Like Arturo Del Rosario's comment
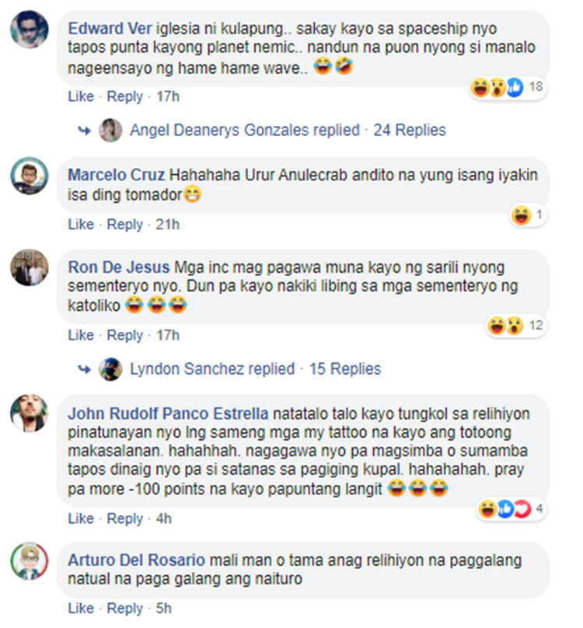583x628 pixels. pyautogui.click(x=81, y=609)
